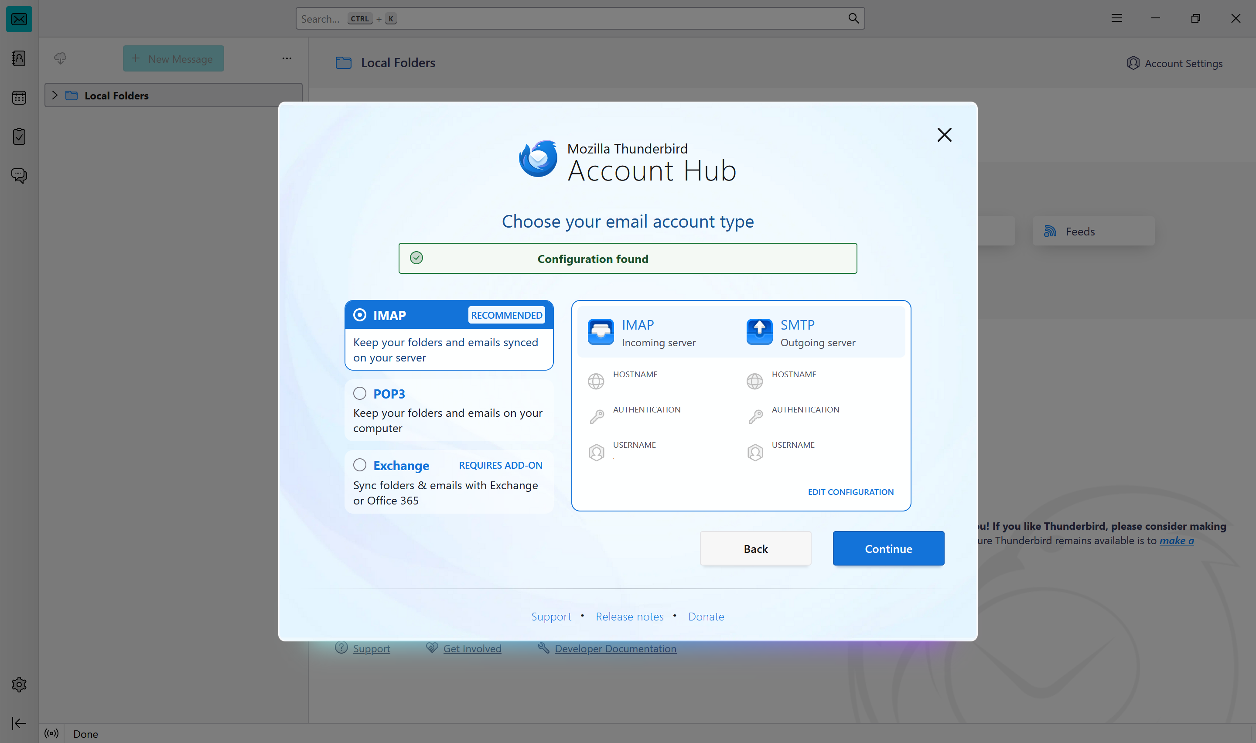Click the Continue button

pyautogui.click(x=888, y=549)
